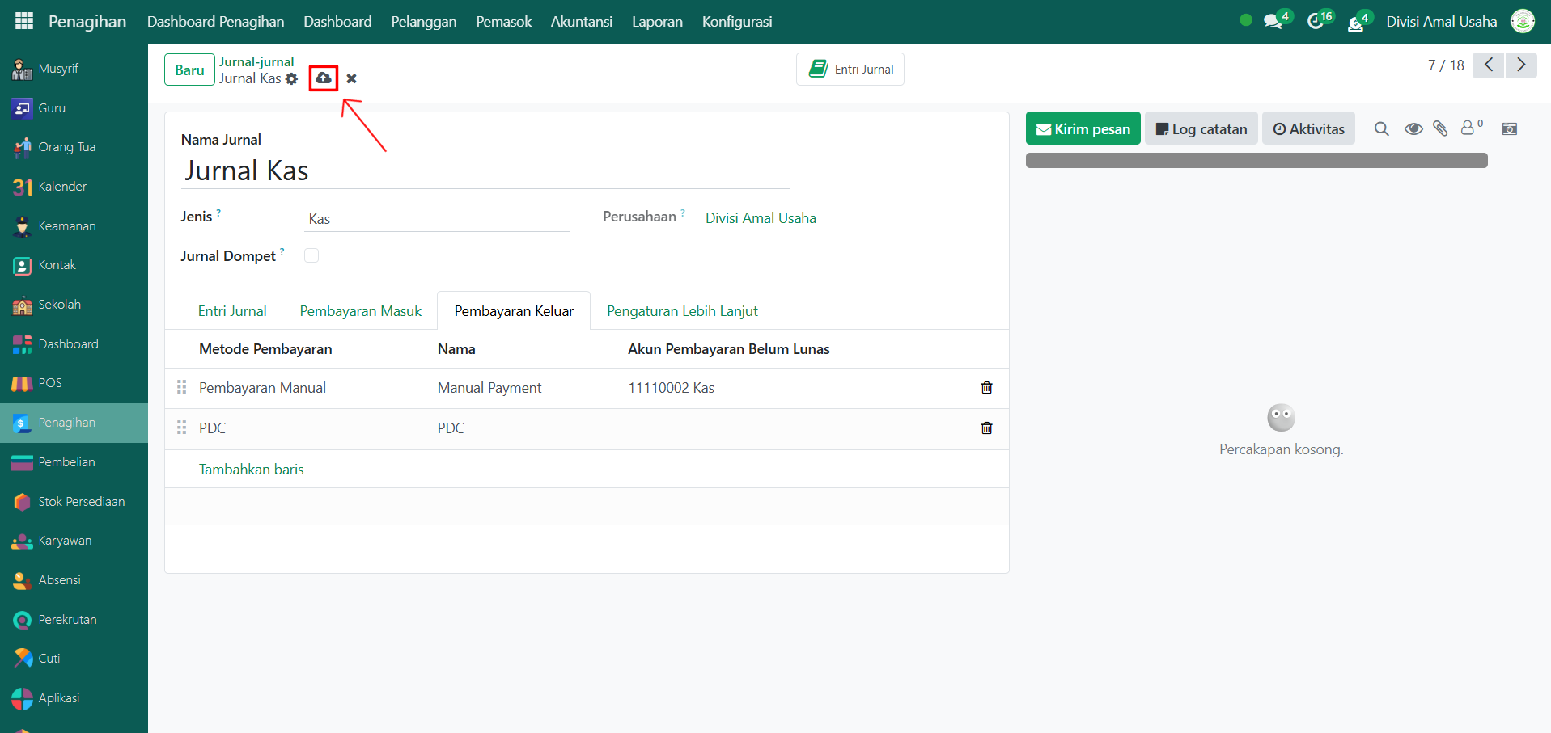1551x733 pixels.
Task: Open the gear actions menu beside Jurnal Kas
Action: click(292, 79)
